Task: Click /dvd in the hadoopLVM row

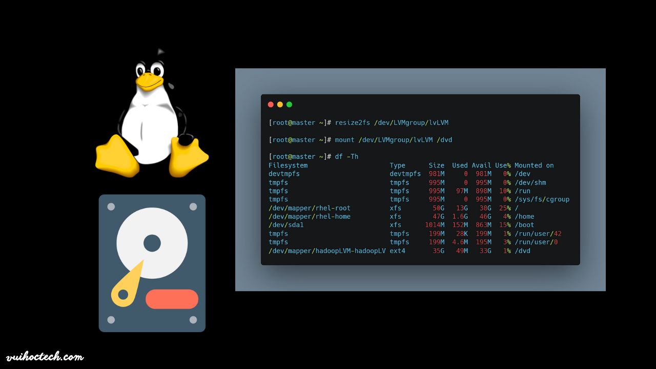Action: pos(522,251)
